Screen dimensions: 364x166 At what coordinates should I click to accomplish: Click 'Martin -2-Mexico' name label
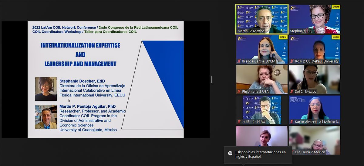coord(251,31)
